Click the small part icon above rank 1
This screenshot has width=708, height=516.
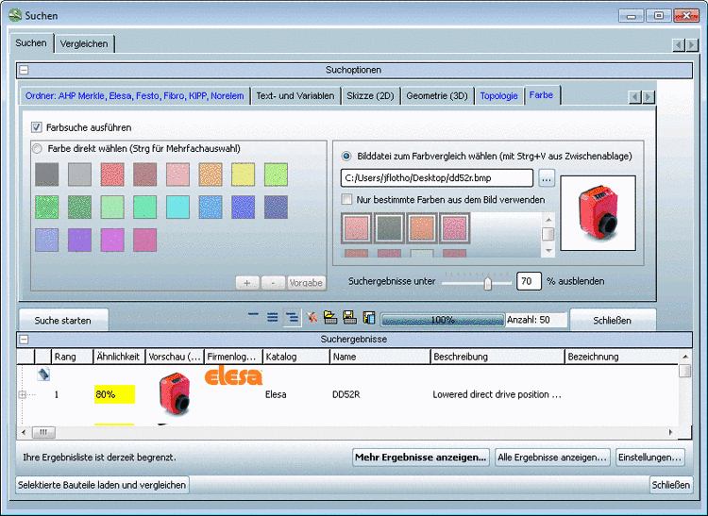(43, 374)
